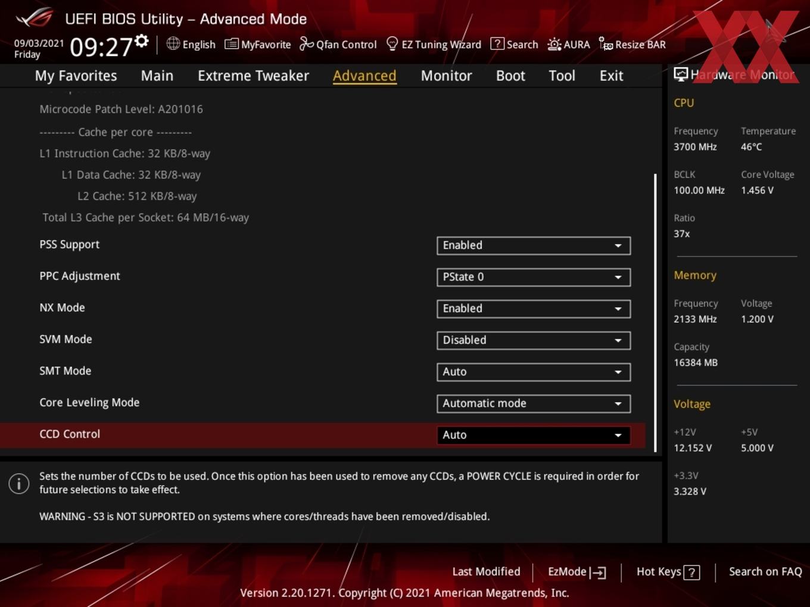
Task: Click the +12V 12.152 V reading
Action: point(693,448)
